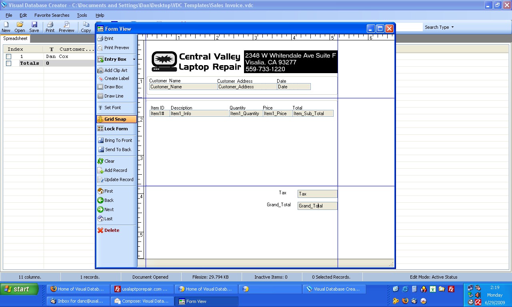512x307 pixels.
Task: Send selected item To Back
Action: [x=115, y=150]
